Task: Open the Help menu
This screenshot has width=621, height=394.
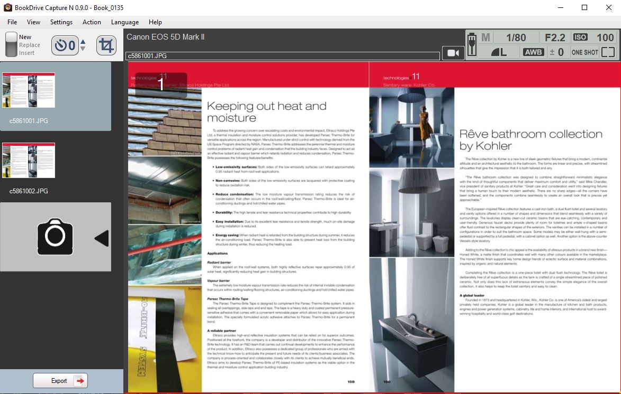Action: (155, 22)
